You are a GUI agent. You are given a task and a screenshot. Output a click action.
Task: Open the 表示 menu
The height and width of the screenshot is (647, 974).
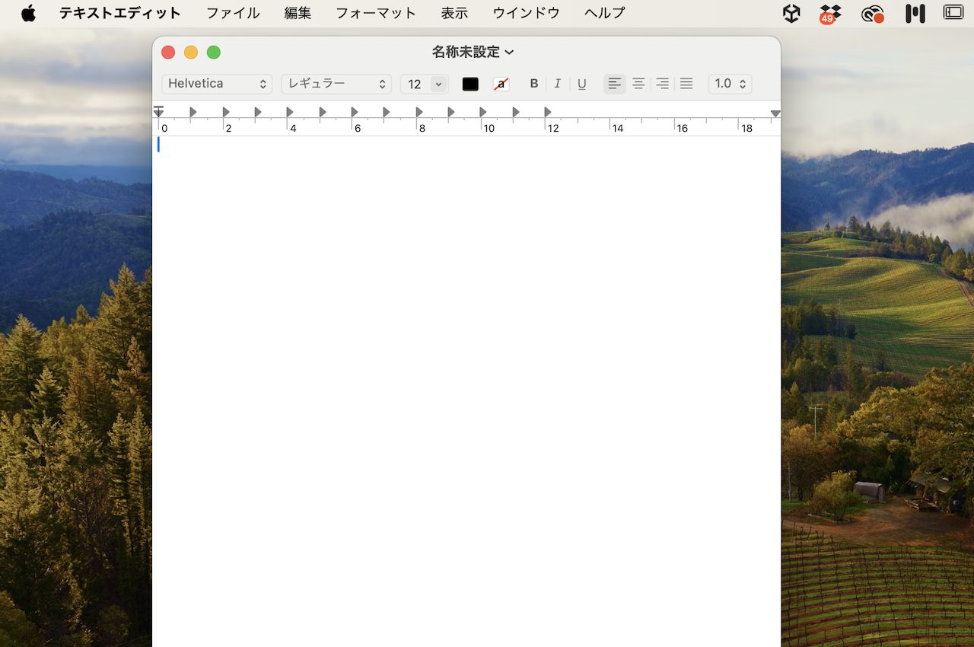(454, 13)
